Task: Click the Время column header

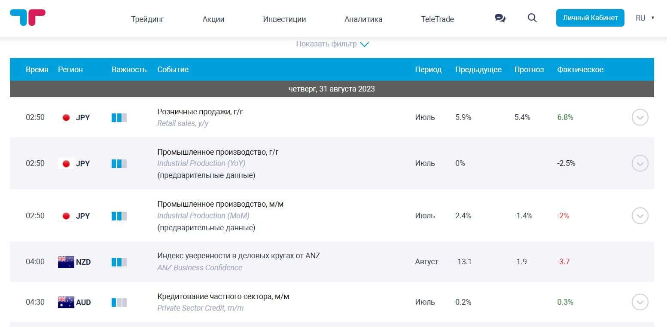Action: click(37, 70)
